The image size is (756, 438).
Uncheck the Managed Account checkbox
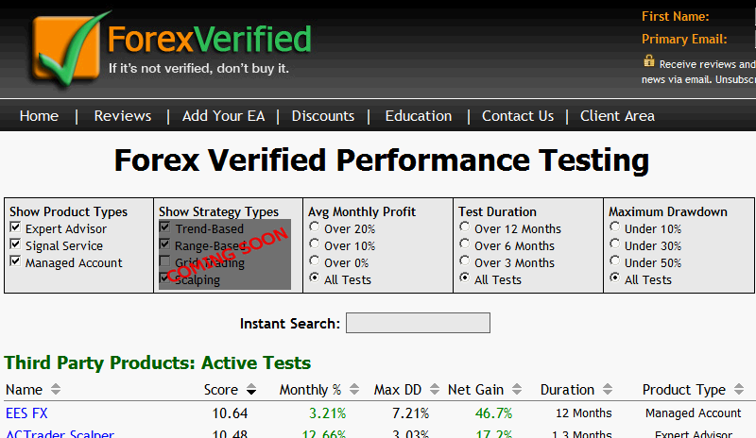click(x=15, y=261)
